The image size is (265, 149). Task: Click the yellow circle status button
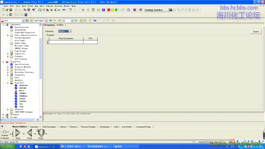click(x=112, y=10)
